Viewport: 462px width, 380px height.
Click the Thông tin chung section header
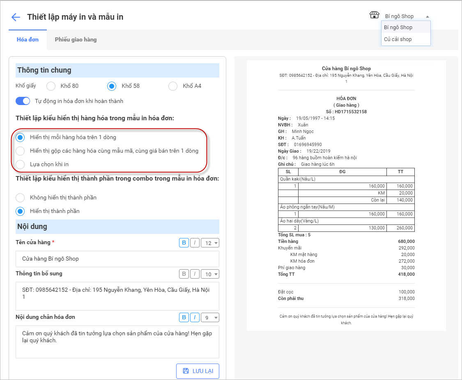click(x=117, y=70)
